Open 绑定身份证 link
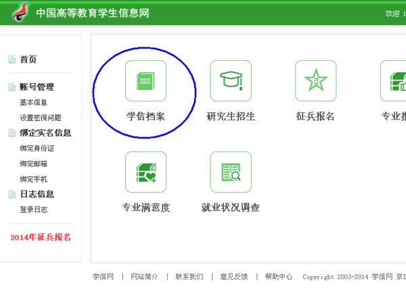This screenshot has height=294, width=406. tap(37, 149)
